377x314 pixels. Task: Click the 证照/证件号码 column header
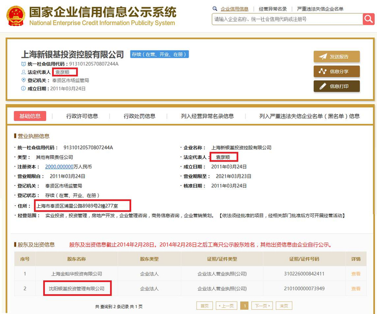tap(304, 259)
